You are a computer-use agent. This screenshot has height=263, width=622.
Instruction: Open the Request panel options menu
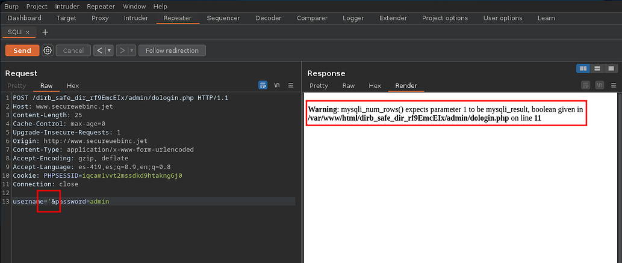291,85
